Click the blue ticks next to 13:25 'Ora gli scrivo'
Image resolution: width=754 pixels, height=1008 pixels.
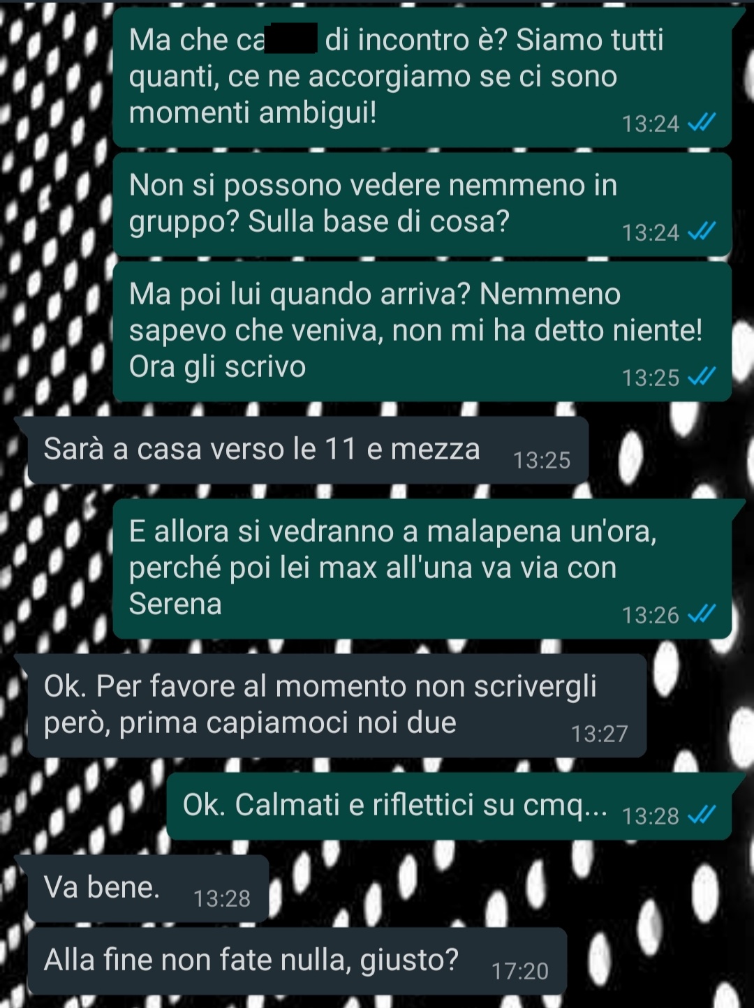click(x=702, y=377)
